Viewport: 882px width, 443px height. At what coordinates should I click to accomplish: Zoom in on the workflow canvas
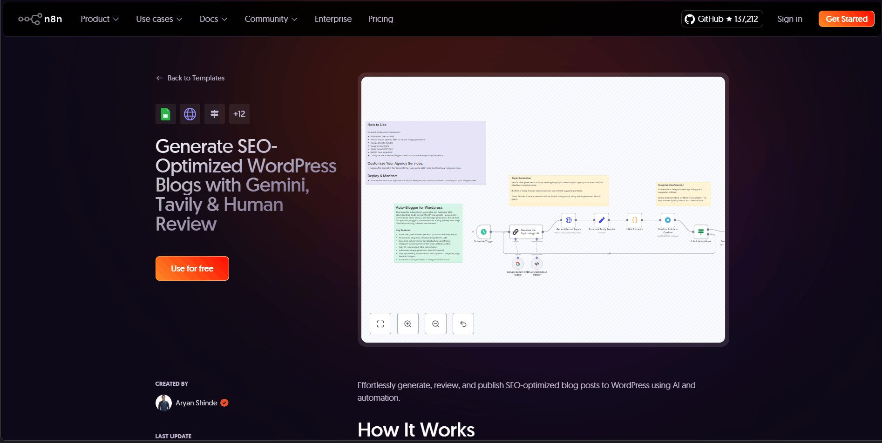tap(407, 324)
